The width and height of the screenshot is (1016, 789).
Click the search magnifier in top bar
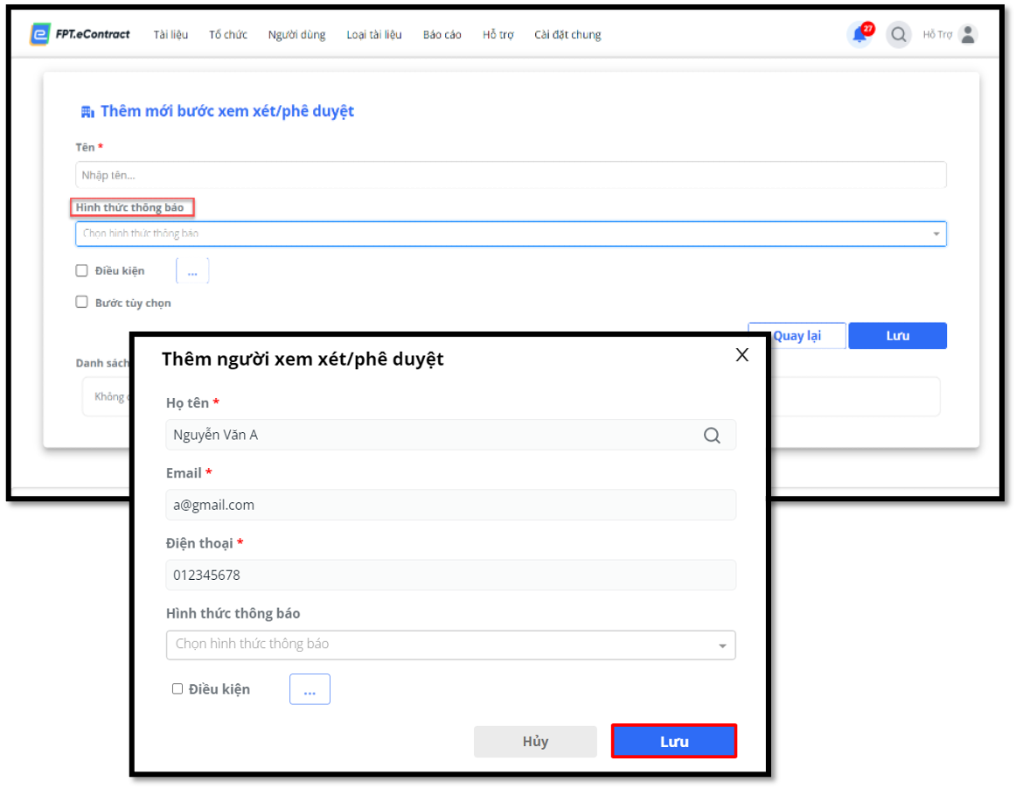898,35
